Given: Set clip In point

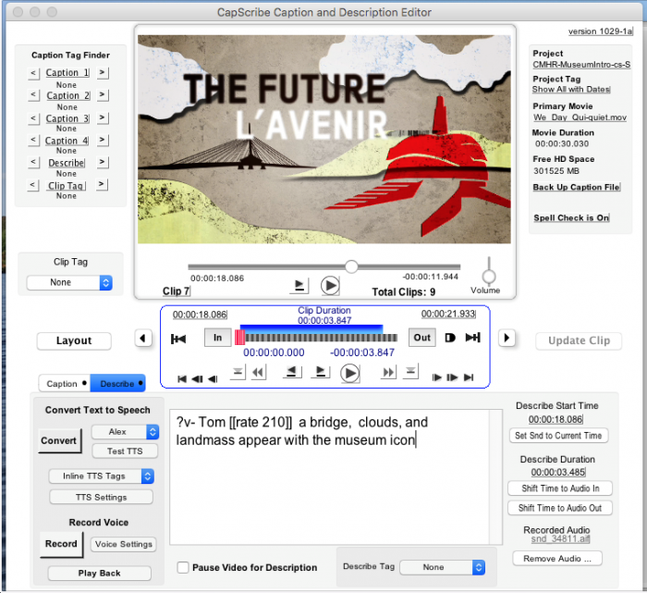Looking at the screenshot, I should point(217,338).
